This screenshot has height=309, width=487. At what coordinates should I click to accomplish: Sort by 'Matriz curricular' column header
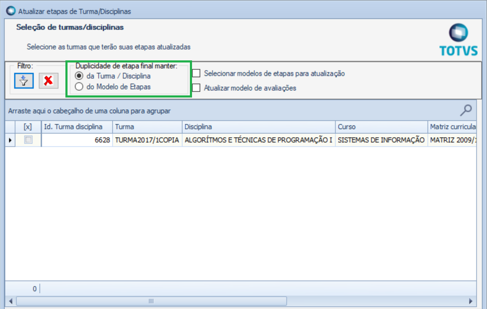(x=452, y=127)
